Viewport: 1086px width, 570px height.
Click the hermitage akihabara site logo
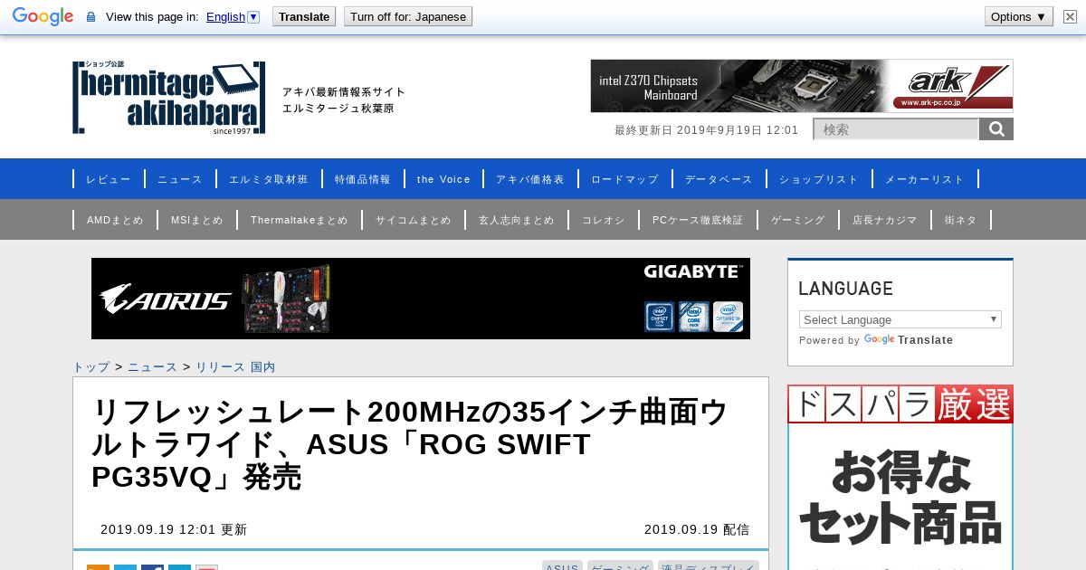[x=169, y=98]
